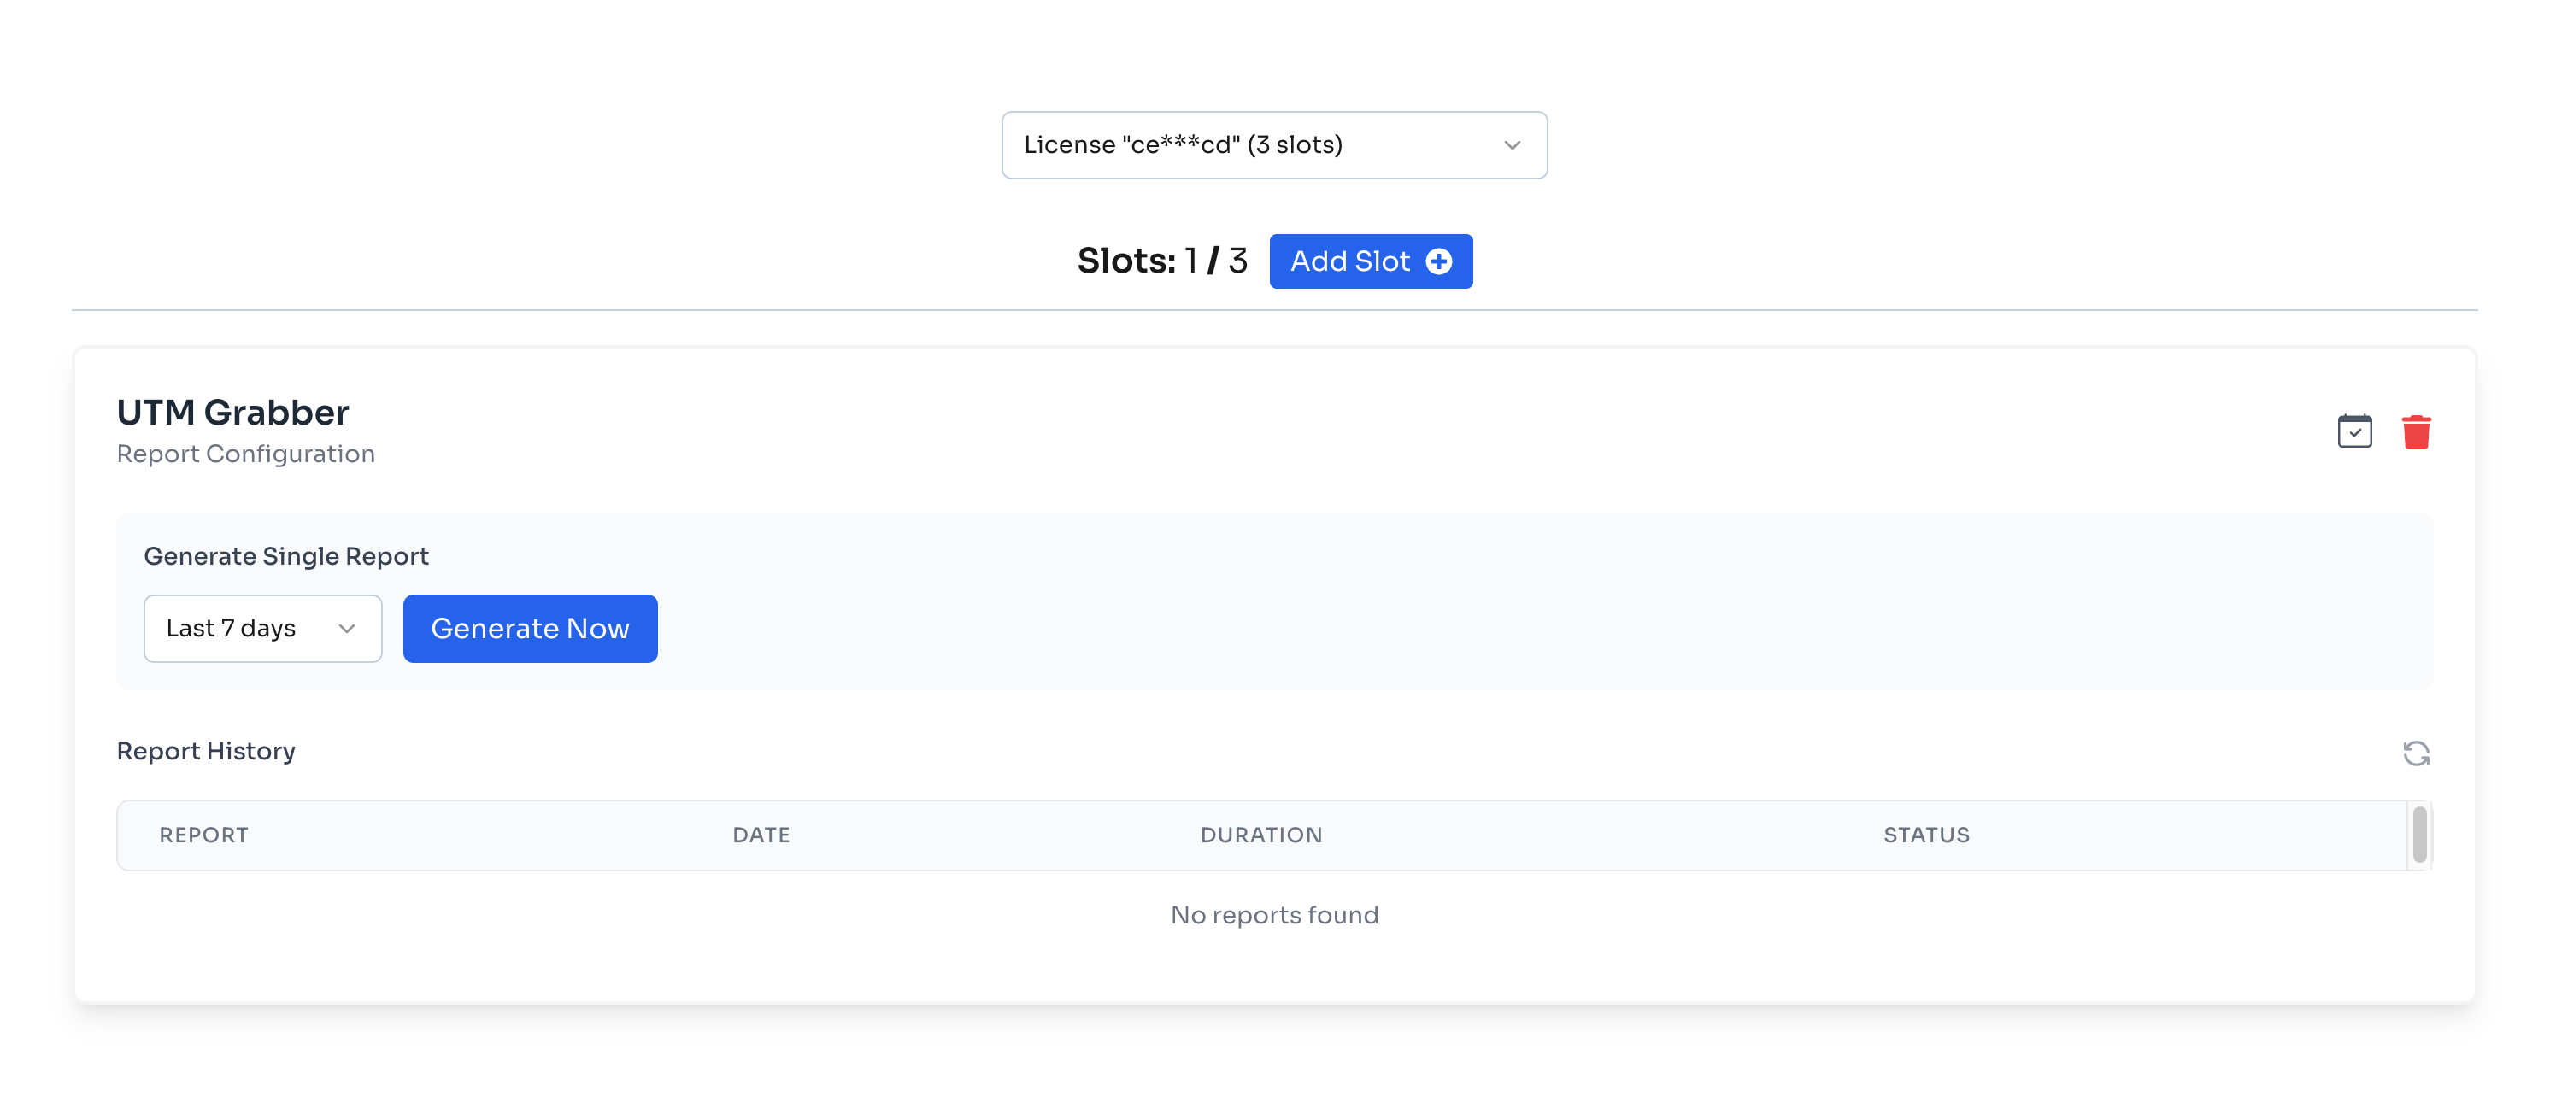This screenshot has height=1114, width=2550.
Task: Click the plus icon in Add Slot
Action: click(x=1438, y=261)
